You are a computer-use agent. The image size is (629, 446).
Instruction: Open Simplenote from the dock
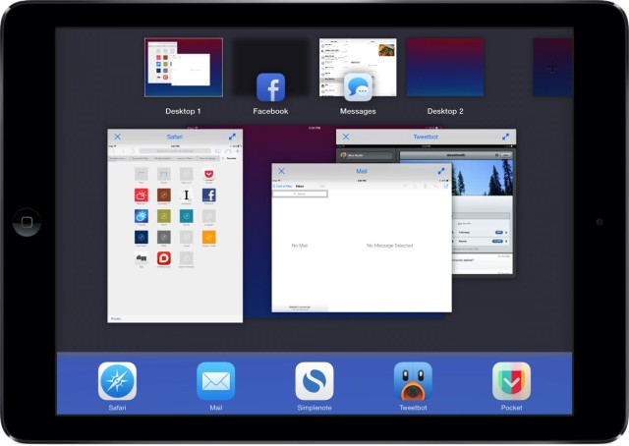314,381
